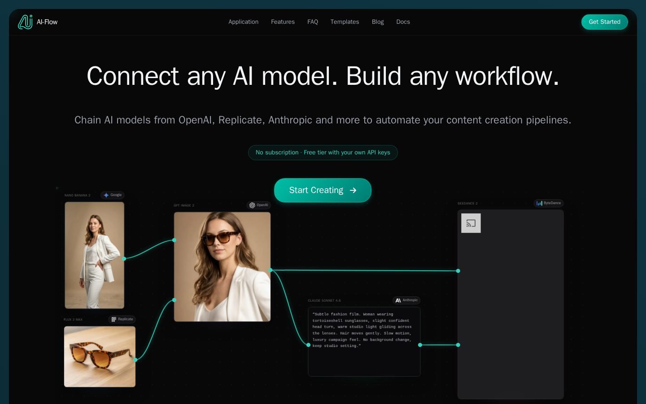
Task: Click the "NANO BANANA 2" node label
Action: (x=77, y=196)
